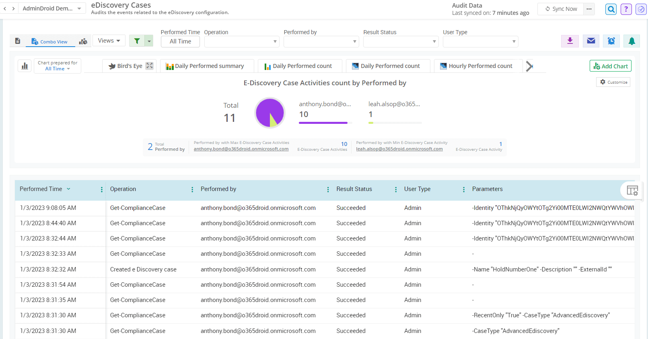Expand the Result Status filter dropdown
The width and height of the screenshot is (648, 339).
pyautogui.click(x=401, y=42)
